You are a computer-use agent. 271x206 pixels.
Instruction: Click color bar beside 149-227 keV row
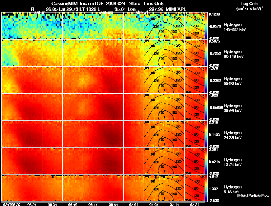click(206, 26)
